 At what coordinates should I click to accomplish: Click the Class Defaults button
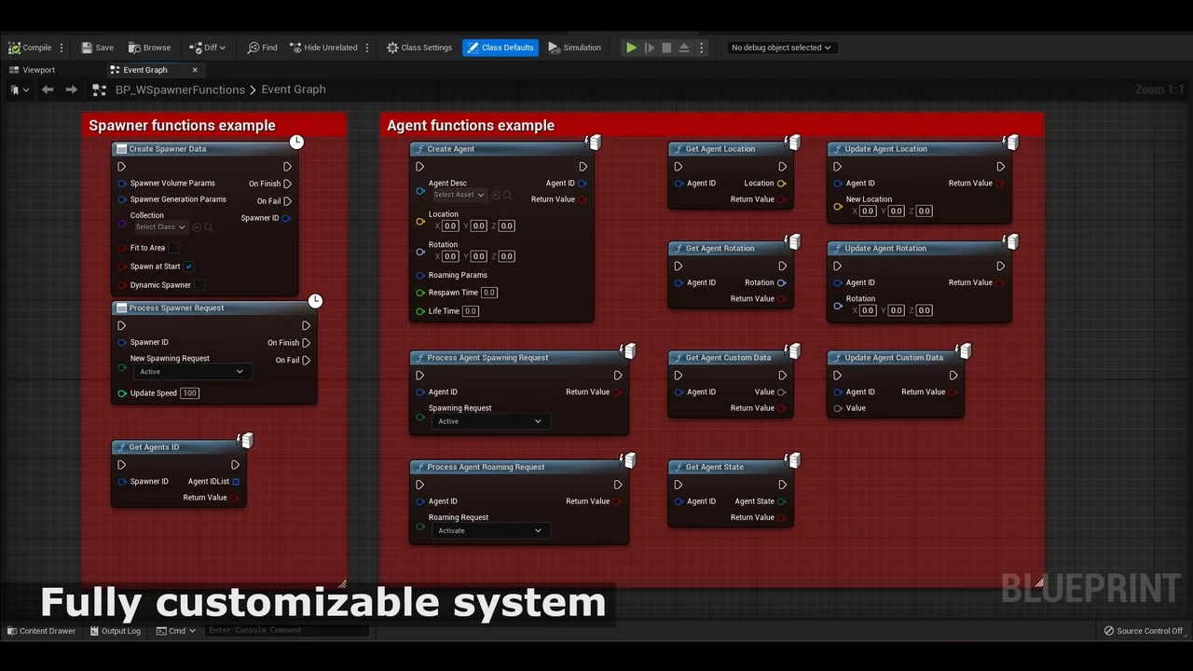tap(501, 48)
